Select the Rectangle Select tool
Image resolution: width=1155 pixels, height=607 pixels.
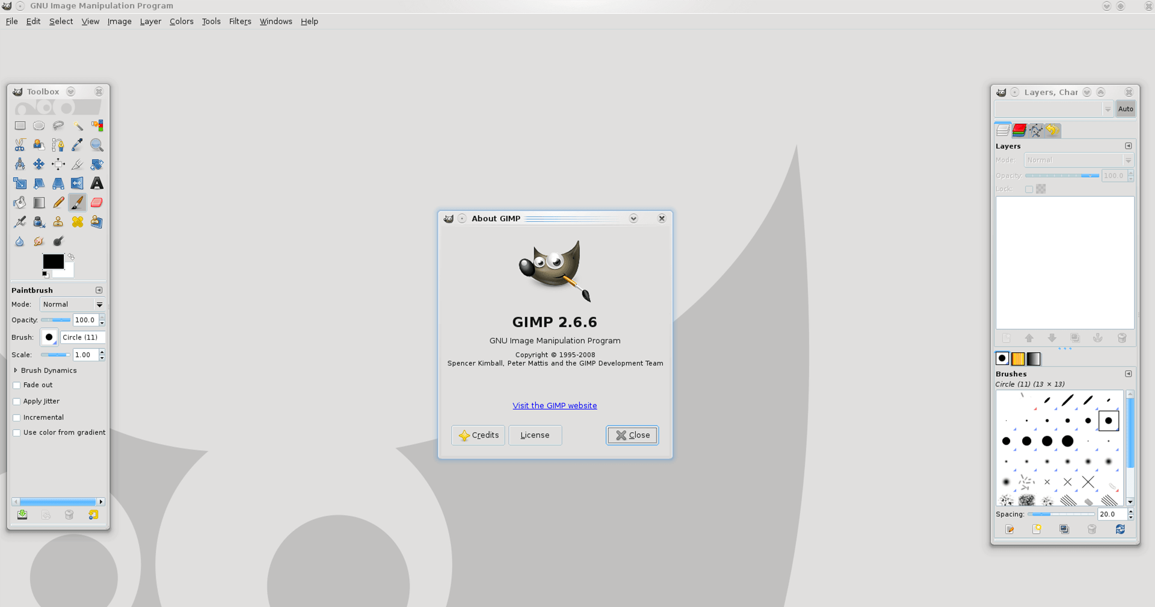click(x=20, y=126)
